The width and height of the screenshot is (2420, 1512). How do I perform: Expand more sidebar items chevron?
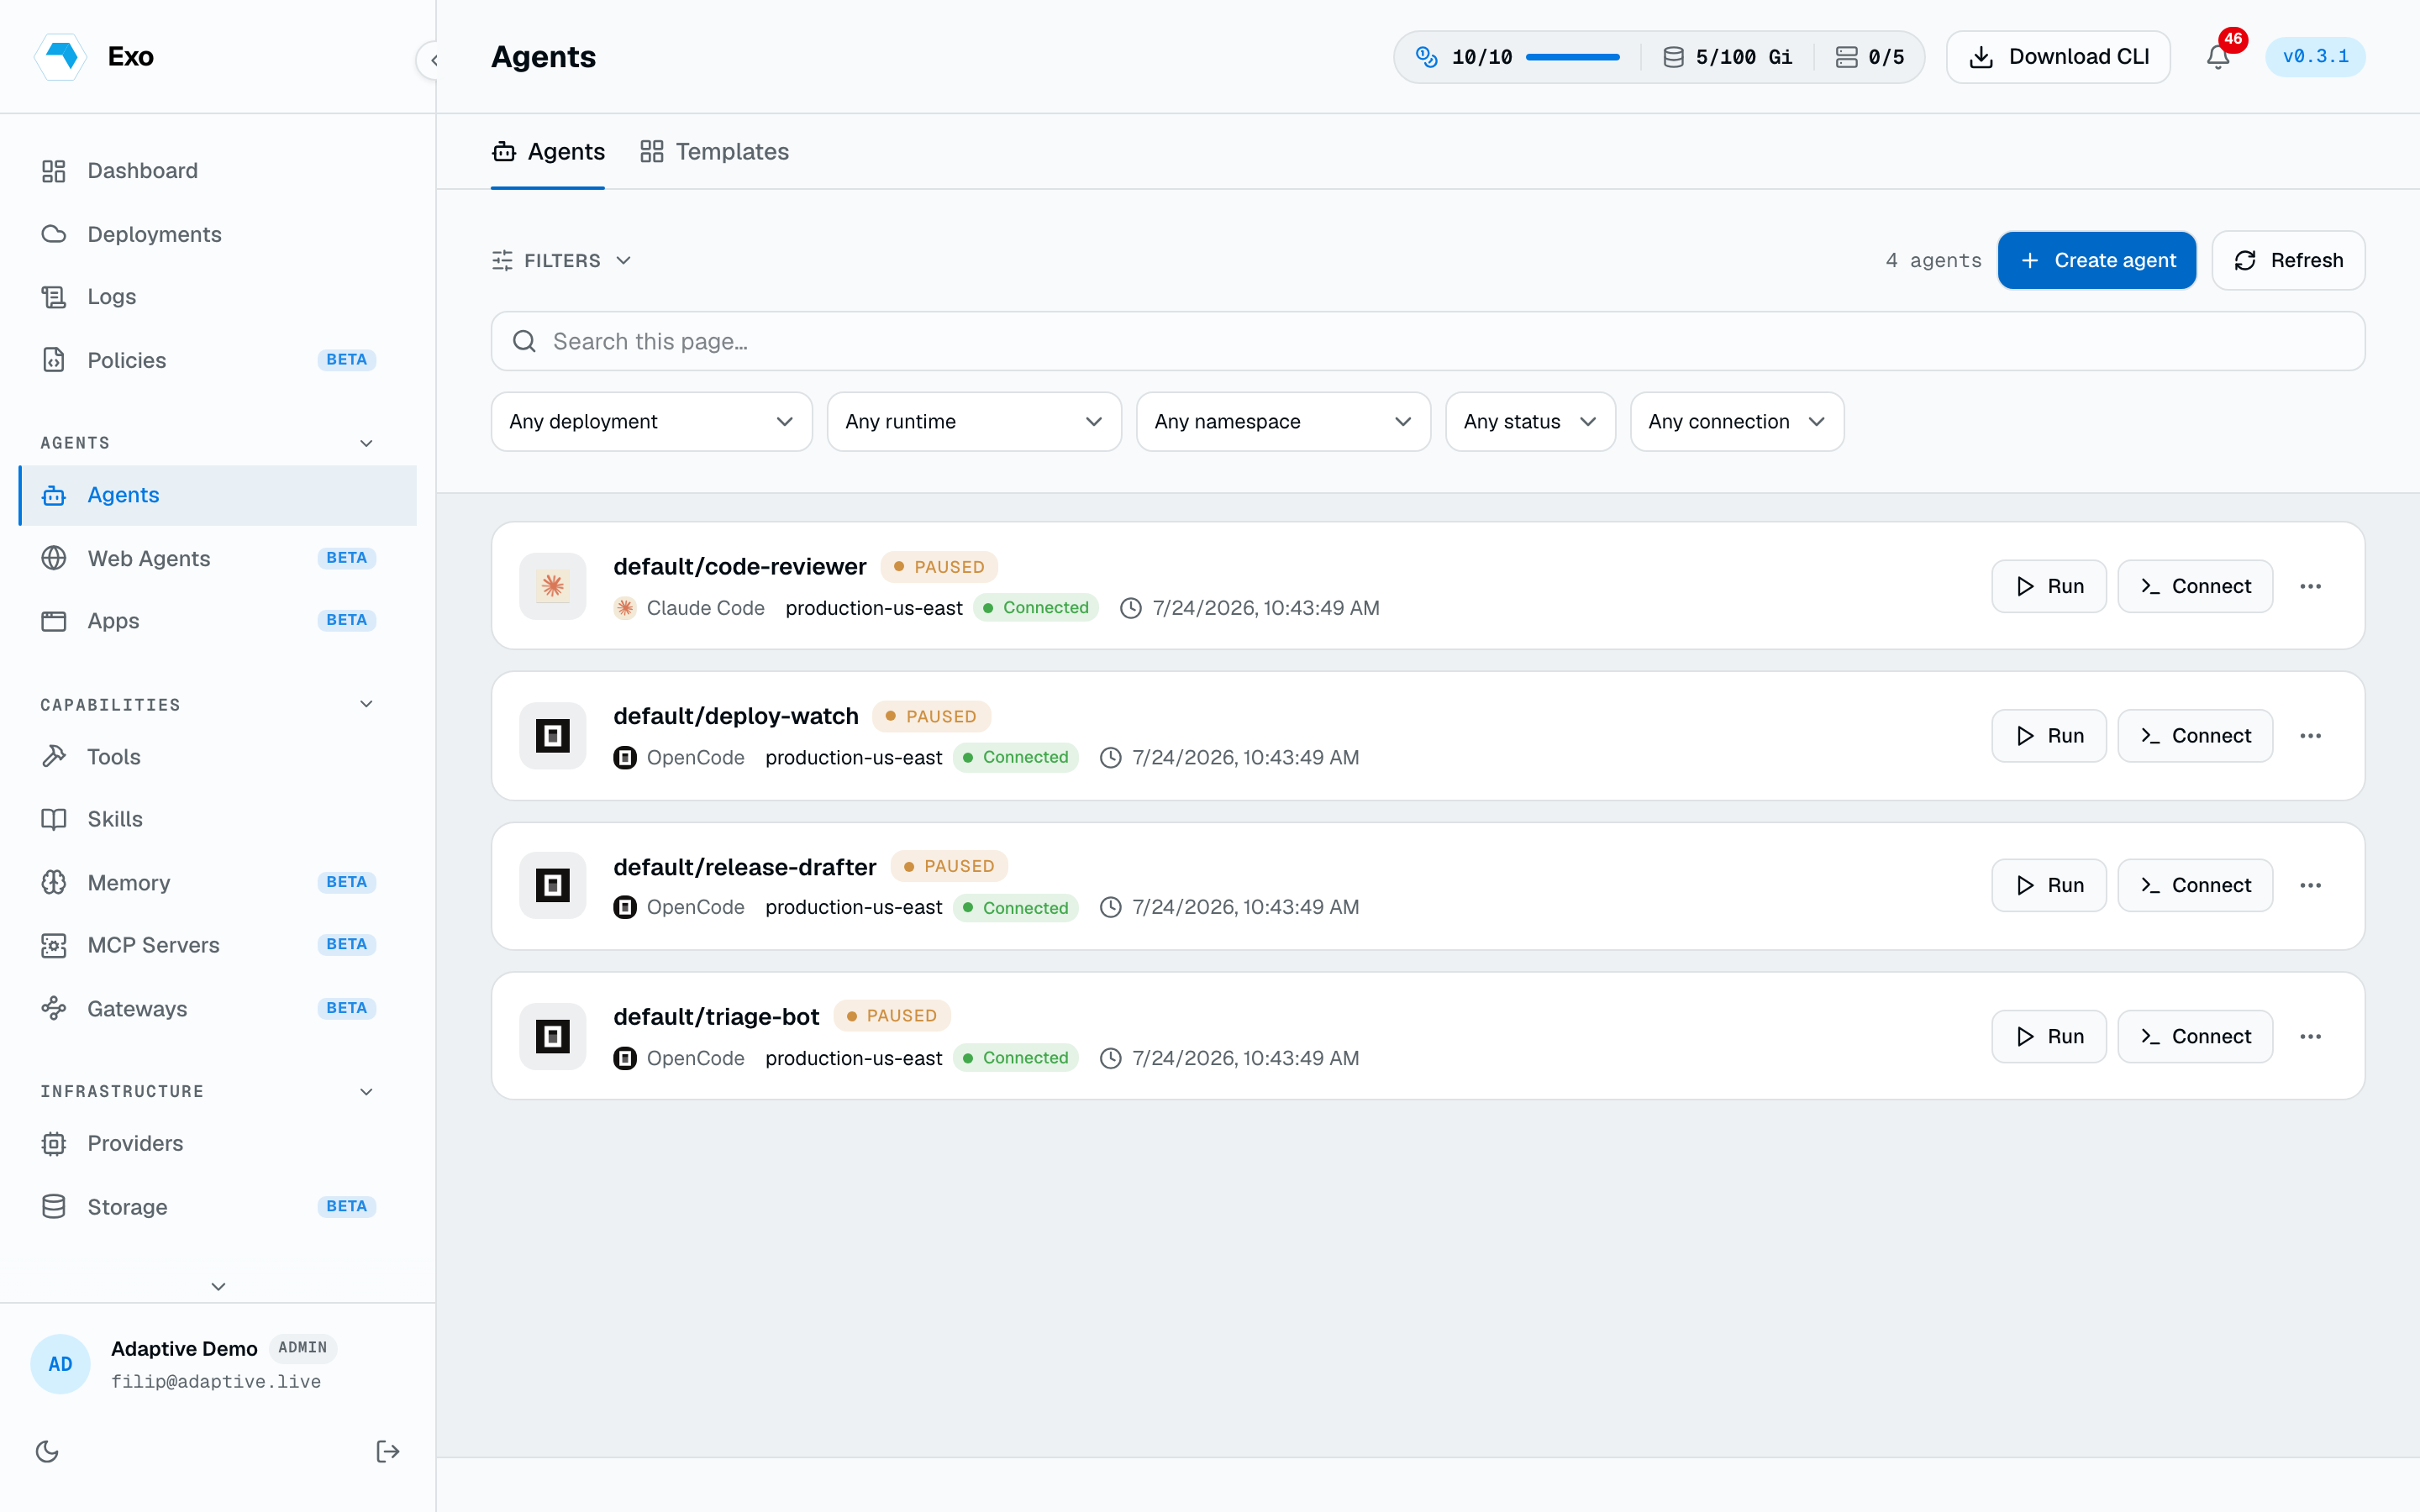218,1286
